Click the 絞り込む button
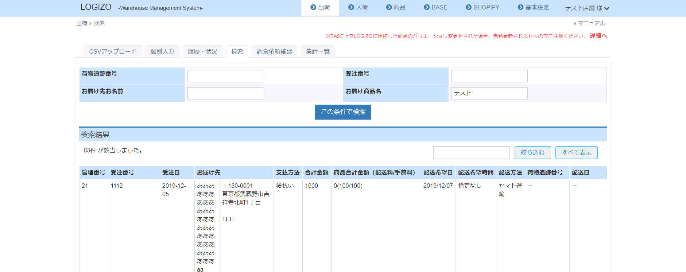 click(x=532, y=152)
